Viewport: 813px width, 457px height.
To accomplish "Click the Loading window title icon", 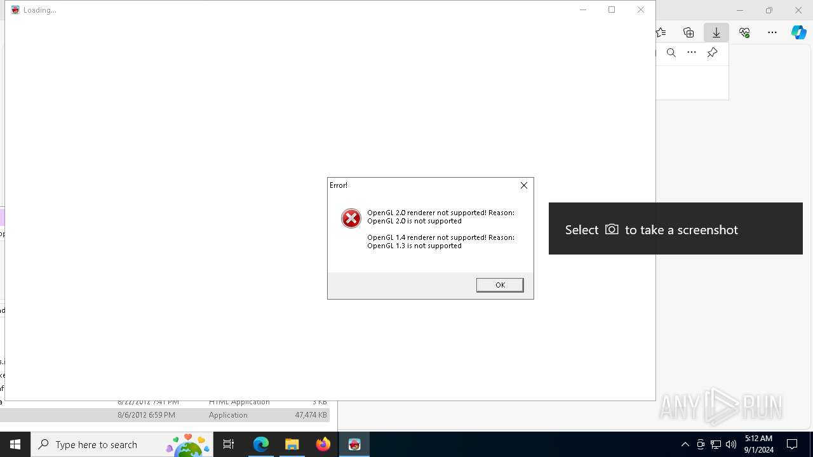I will tap(15, 10).
